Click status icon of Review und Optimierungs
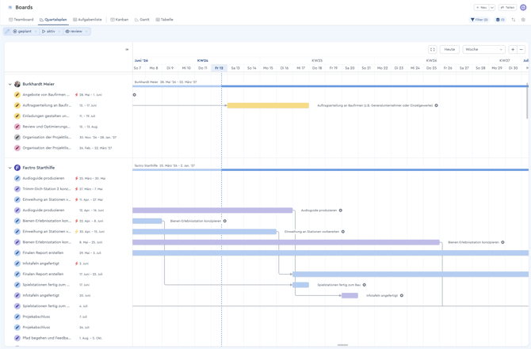 point(17,127)
